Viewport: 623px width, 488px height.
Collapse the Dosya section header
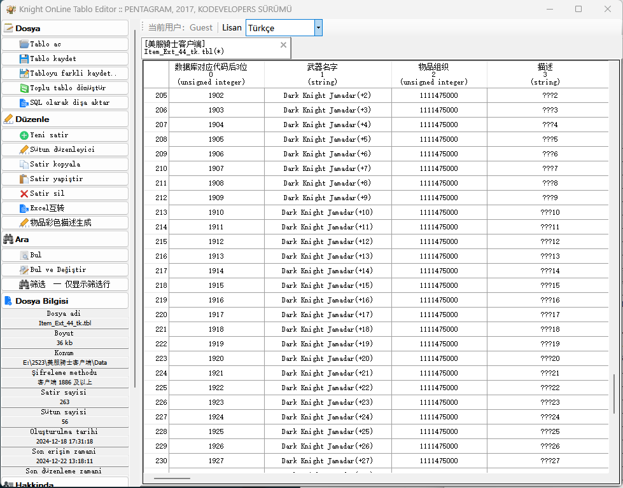[x=65, y=28]
